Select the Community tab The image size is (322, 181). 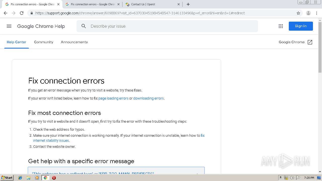click(44, 42)
